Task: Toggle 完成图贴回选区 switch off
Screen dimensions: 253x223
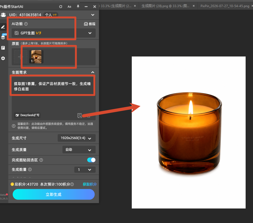Action: [91, 160]
